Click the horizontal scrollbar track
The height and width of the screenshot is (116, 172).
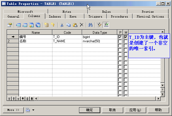click(x=97, y=99)
